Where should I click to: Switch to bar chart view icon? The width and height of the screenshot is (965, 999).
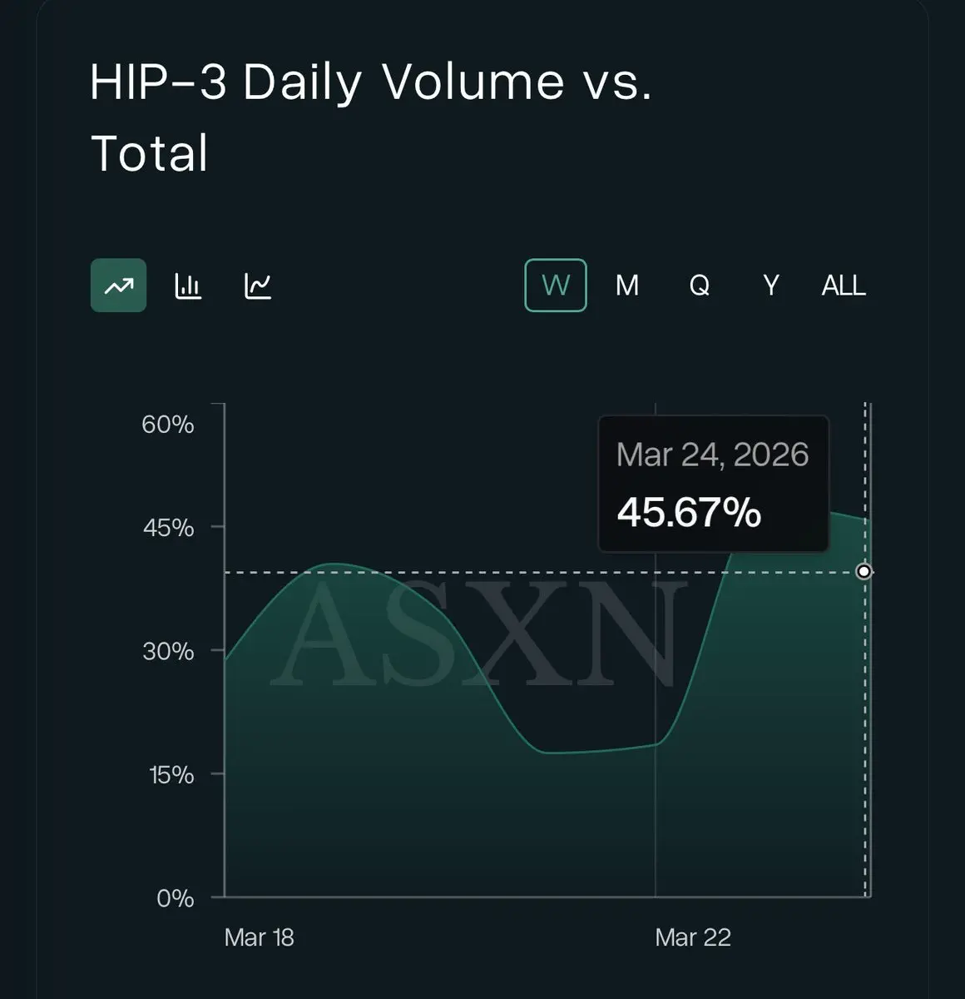pos(188,286)
